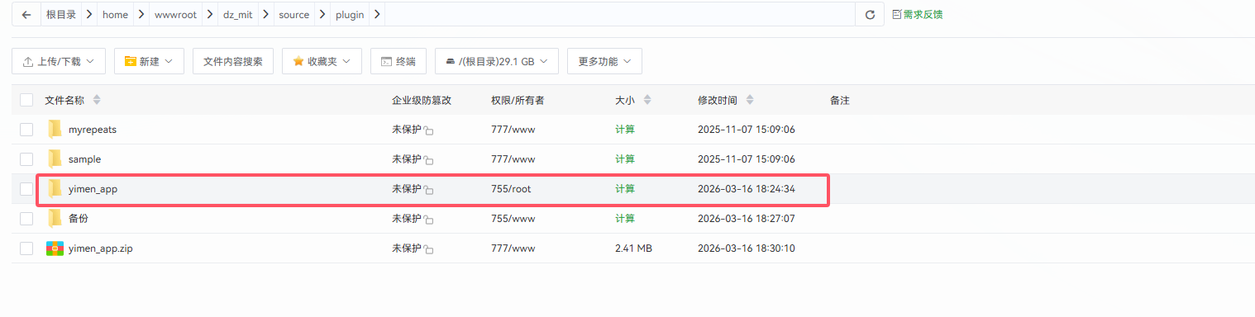
Task: Open the 上传/下载 dropdown button
Action: pos(59,61)
